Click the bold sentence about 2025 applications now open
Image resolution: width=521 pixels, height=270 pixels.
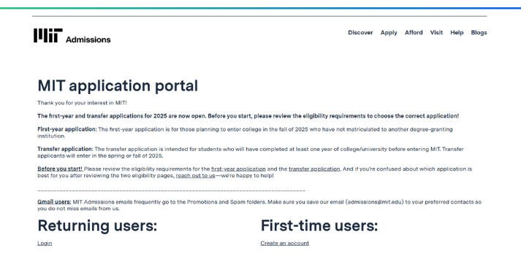248,116
